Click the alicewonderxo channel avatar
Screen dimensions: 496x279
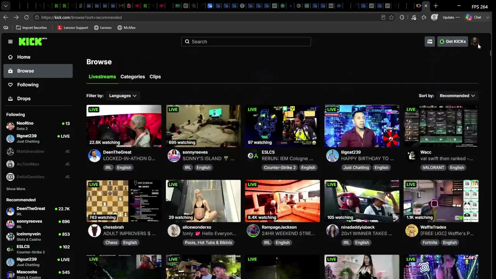174,231
